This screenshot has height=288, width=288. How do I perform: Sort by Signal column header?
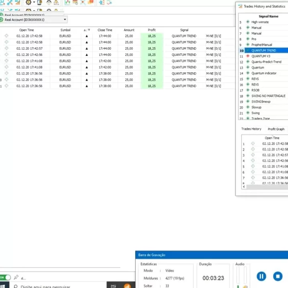(x=184, y=30)
